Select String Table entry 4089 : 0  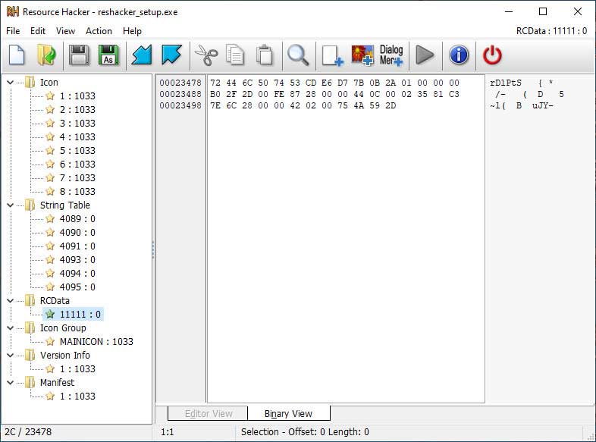click(x=77, y=219)
